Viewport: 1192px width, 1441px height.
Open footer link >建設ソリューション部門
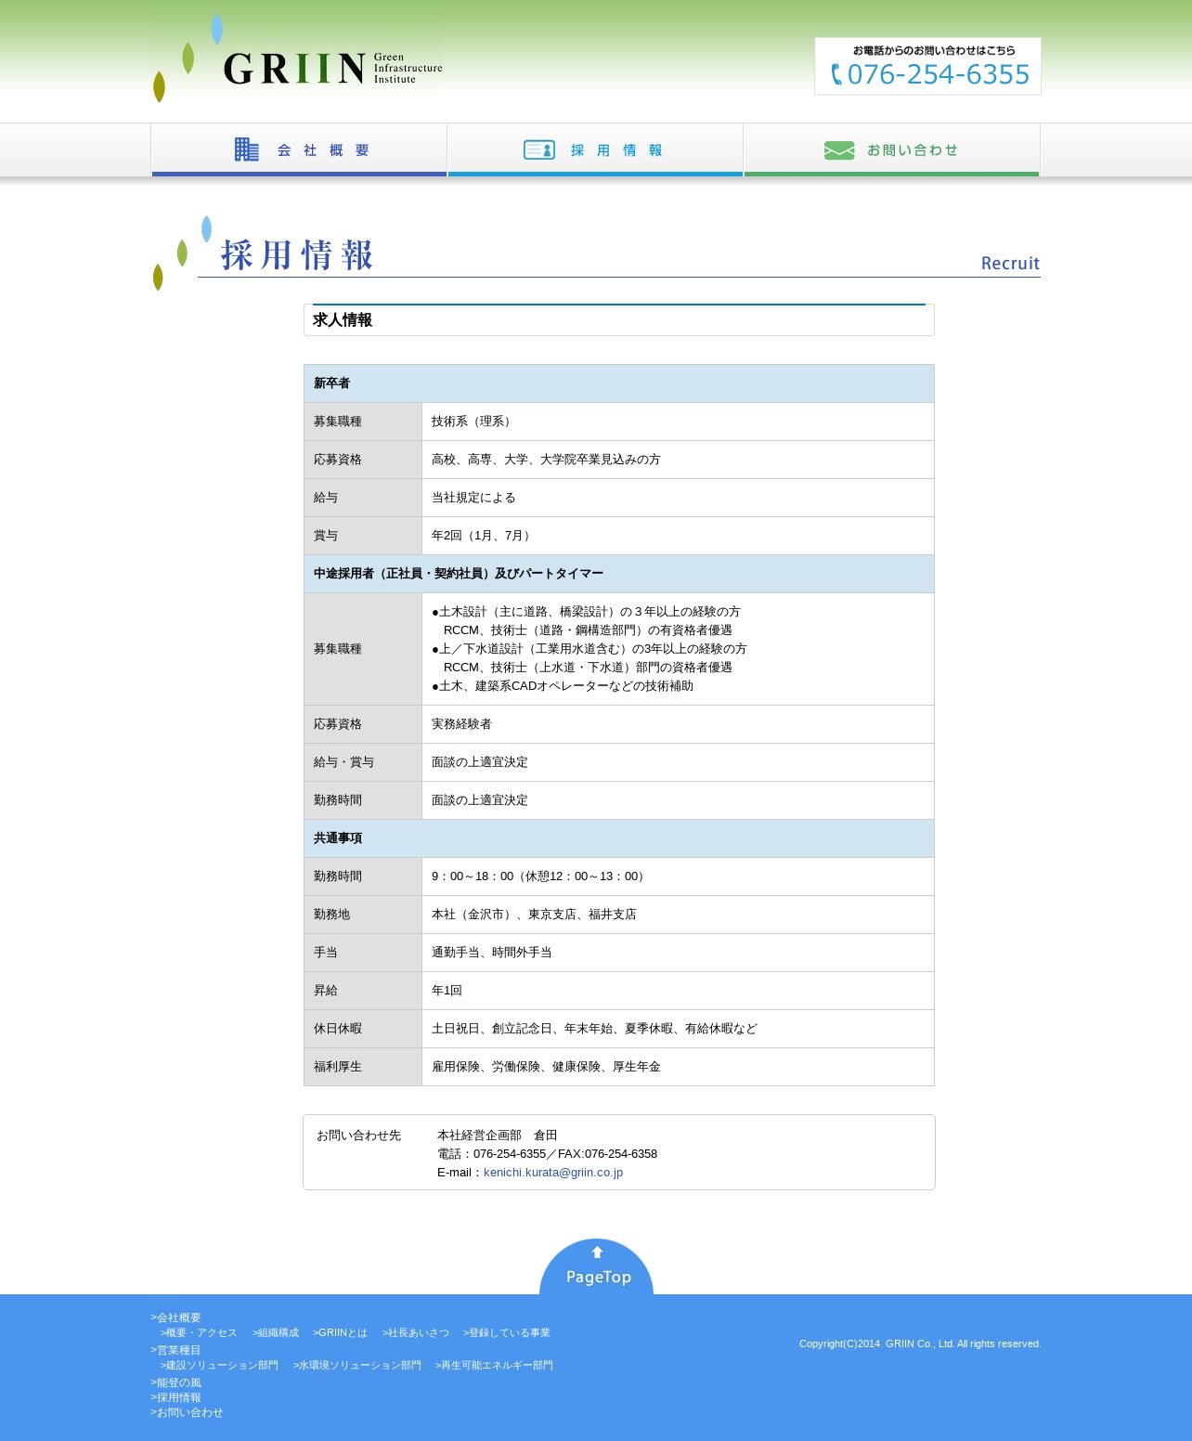tap(219, 1365)
